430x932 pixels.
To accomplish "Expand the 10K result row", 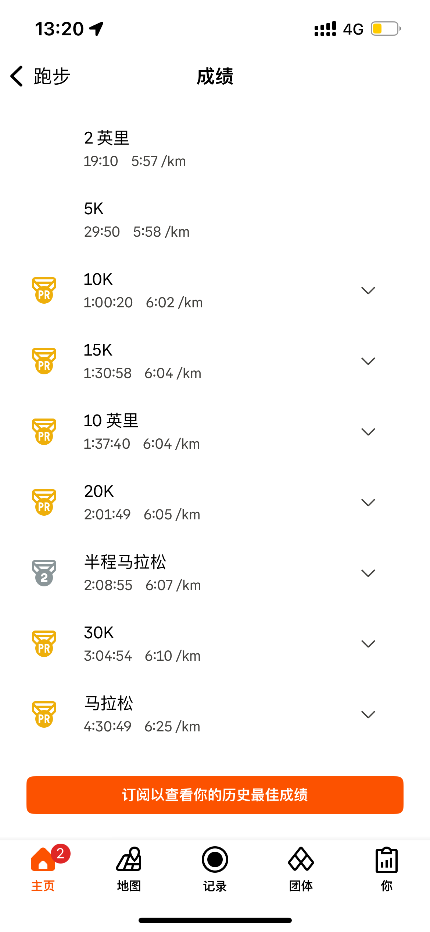I will point(368,290).
